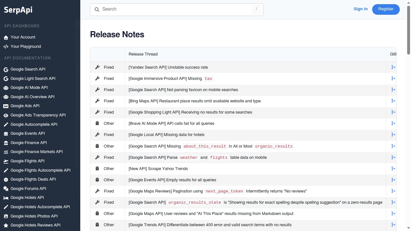Image resolution: width=411 pixels, height=231 pixels.
Task: Click the Google Ads Transparency eye icon
Action: click(6, 116)
